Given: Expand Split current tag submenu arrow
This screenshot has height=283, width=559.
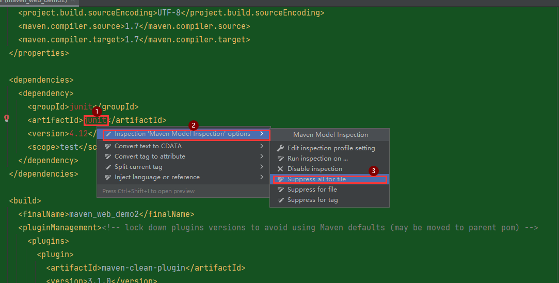Looking at the screenshot, I should [262, 167].
